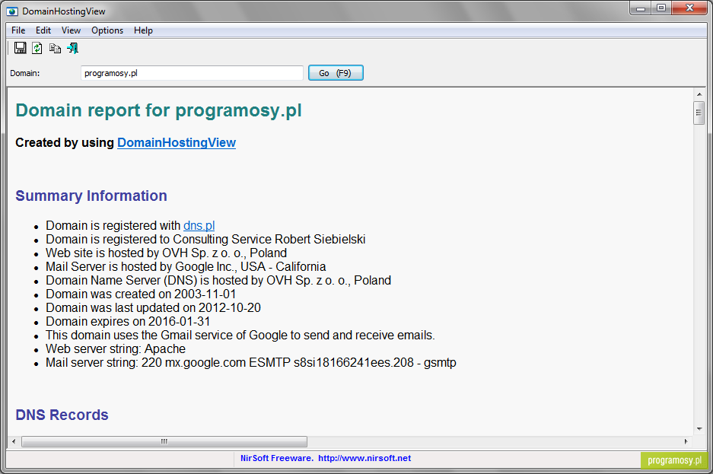The width and height of the screenshot is (713, 474).
Task: Click inside the Domain input field
Action: point(192,73)
